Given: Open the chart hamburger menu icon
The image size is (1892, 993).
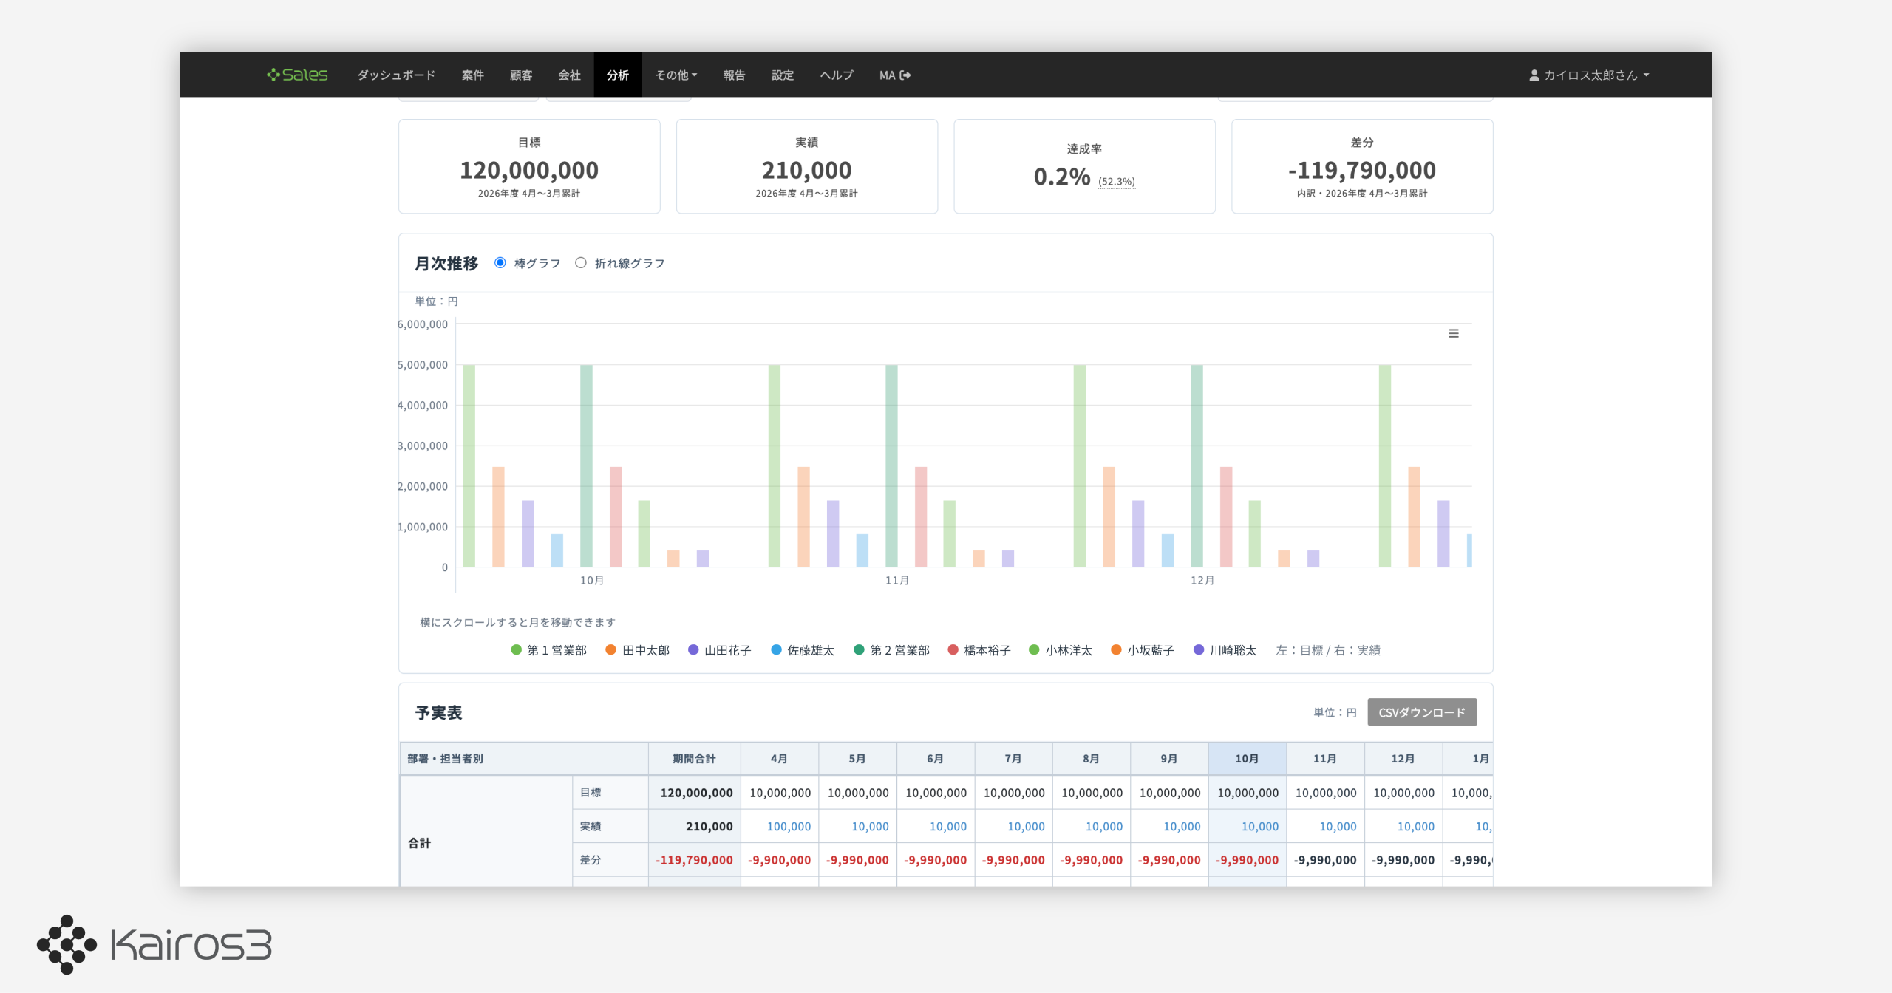Looking at the screenshot, I should [x=1453, y=333].
